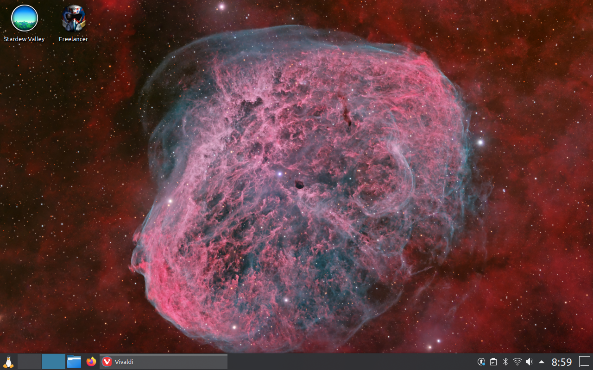Activate the Vivaldi window in the task manager
Viewport: 593px width, 370px height.
(164, 362)
